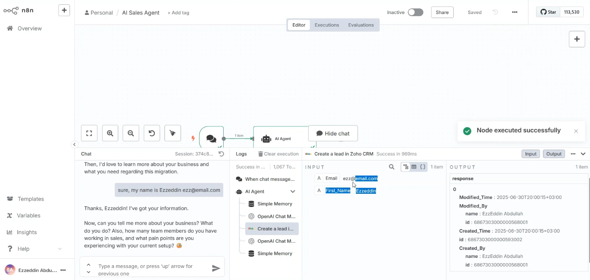
Task: Switch to Evaluations tab
Action: [361, 25]
